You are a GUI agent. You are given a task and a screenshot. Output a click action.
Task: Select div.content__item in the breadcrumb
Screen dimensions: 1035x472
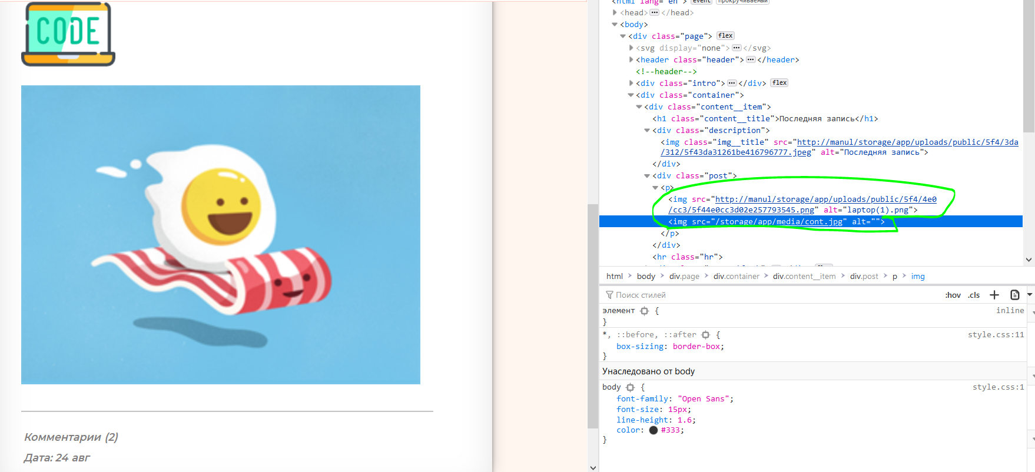[804, 276]
